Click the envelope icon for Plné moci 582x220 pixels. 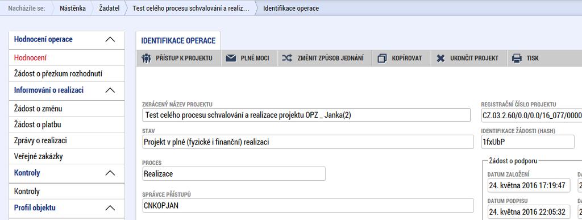(231, 58)
